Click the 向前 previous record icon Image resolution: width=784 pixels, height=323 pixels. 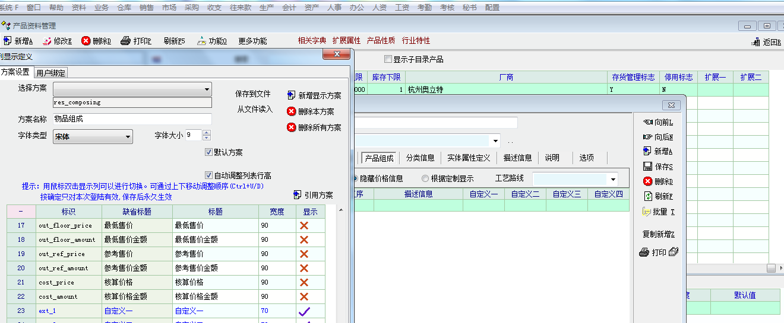point(647,122)
